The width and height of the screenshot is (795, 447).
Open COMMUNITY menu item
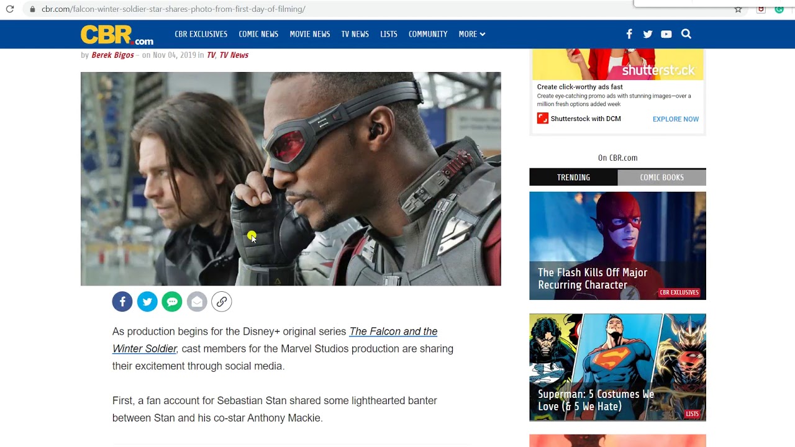click(428, 34)
